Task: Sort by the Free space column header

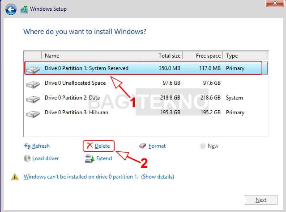Action: point(203,55)
